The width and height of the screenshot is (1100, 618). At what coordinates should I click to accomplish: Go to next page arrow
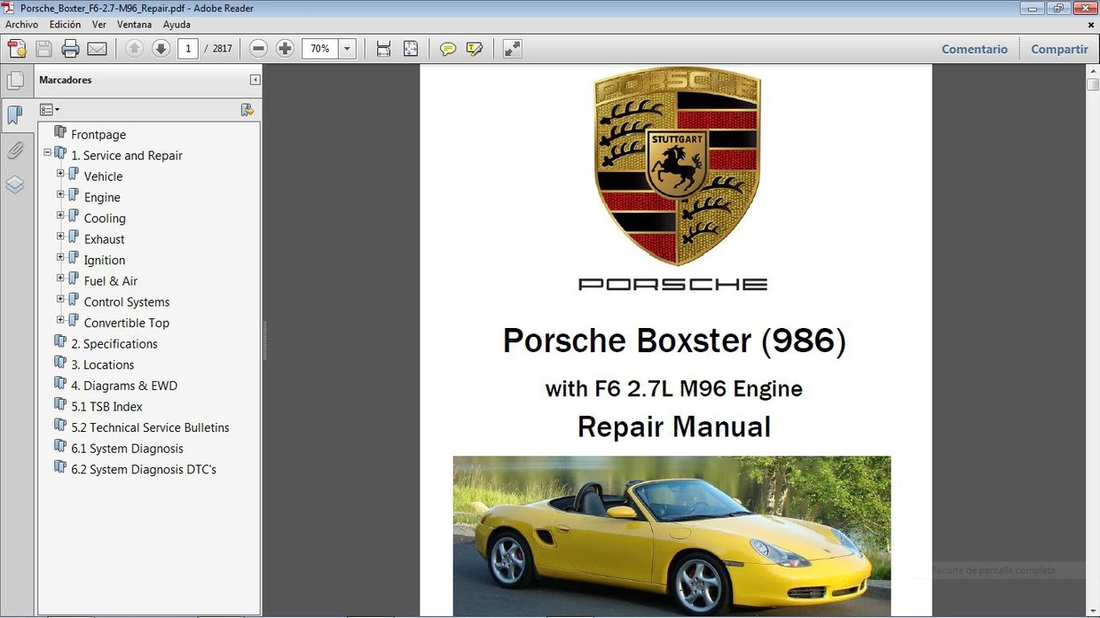[161, 49]
